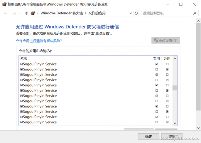The image size is (201, 143).
Task: Open the address bar history dropdown
Action: pos(131,13)
